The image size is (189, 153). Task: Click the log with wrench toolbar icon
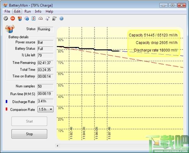(x=54, y=18)
